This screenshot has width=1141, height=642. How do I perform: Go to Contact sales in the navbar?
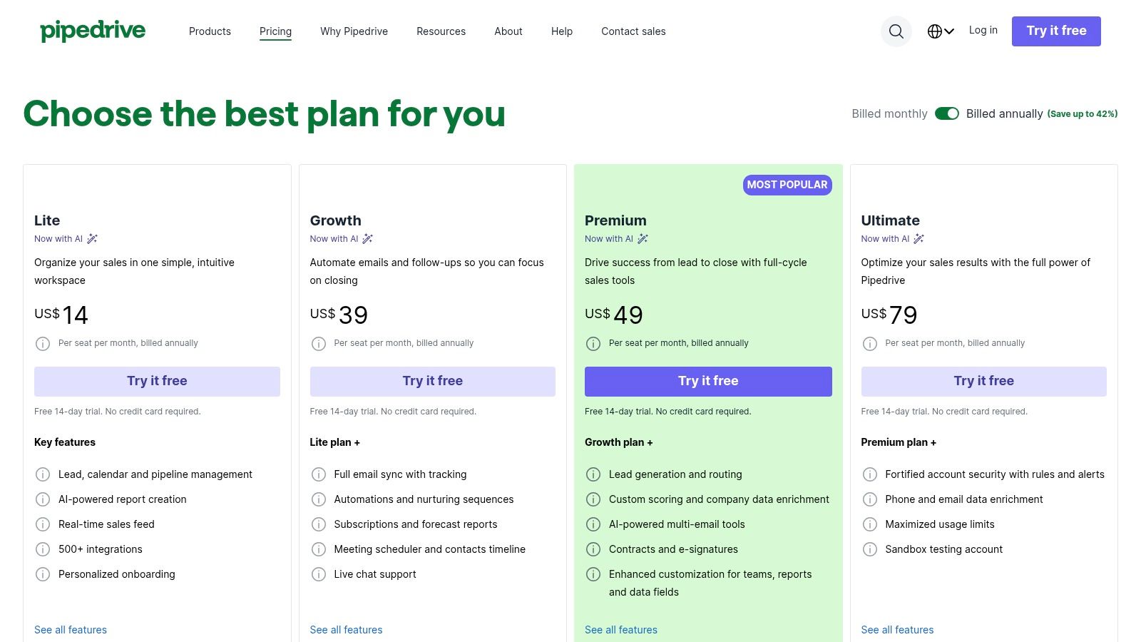pyautogui.click(x=633, y=31)
